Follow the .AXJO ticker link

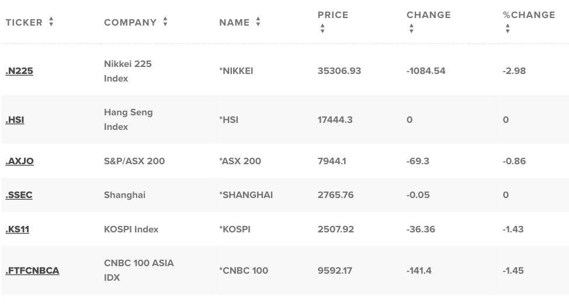(x=20, y=161)
